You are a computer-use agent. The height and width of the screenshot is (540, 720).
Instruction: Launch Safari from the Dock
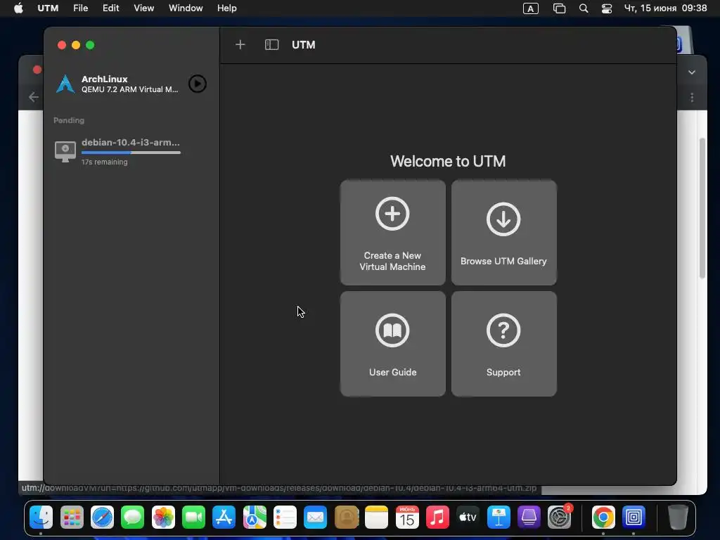(x=102, y=517)
